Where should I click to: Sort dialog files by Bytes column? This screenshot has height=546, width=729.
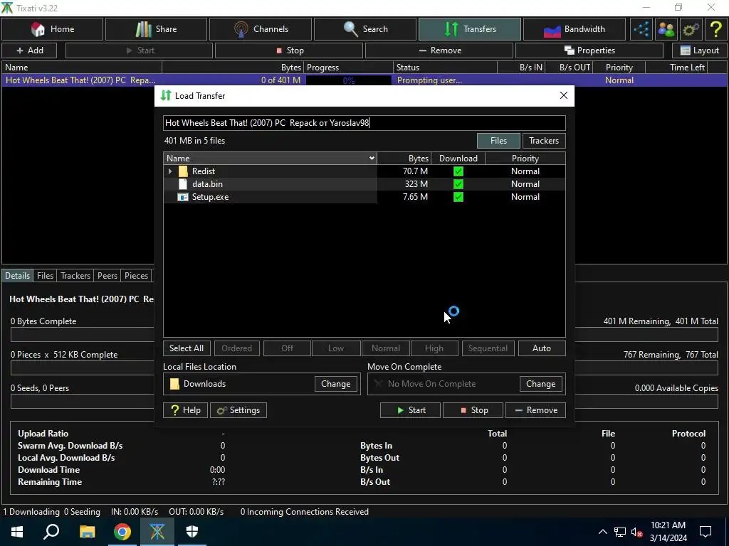pyautogui.click(x=404, y=159)
